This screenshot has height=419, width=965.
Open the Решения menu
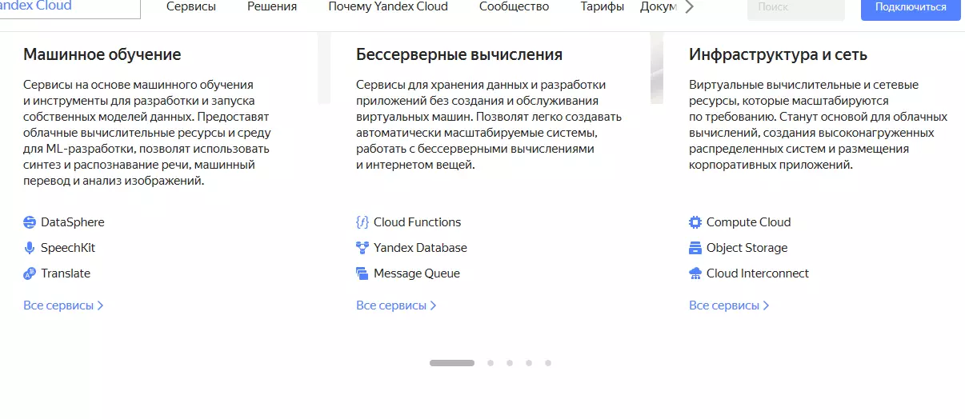point(272,6)
